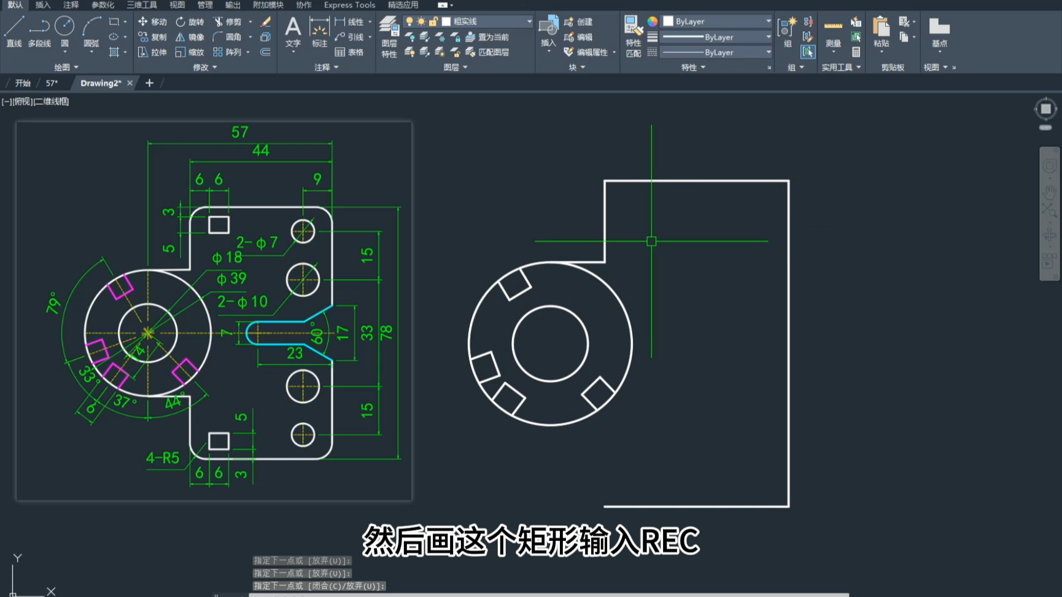Open Layer Properties (图层特性)
1062x597 pixels.
pos(389,37)
